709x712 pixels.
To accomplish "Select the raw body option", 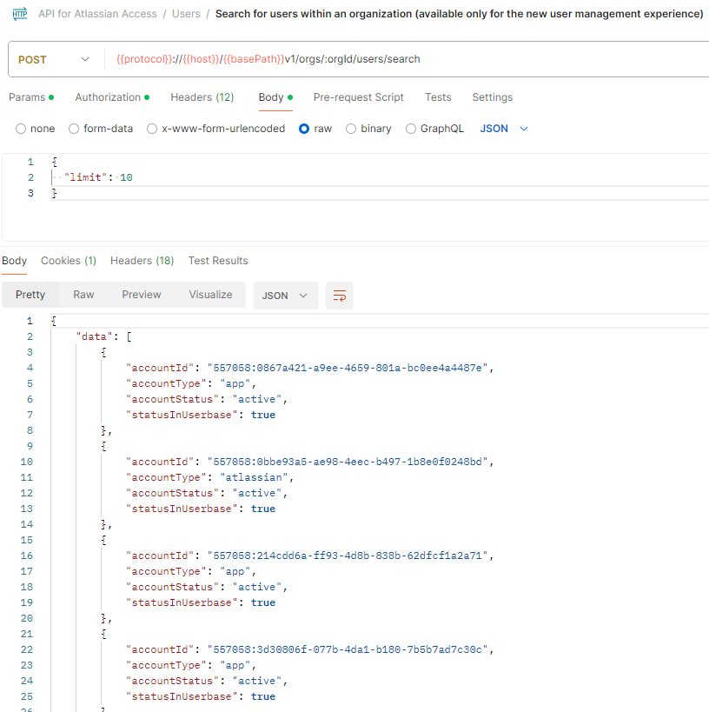I will pos(315,129).
